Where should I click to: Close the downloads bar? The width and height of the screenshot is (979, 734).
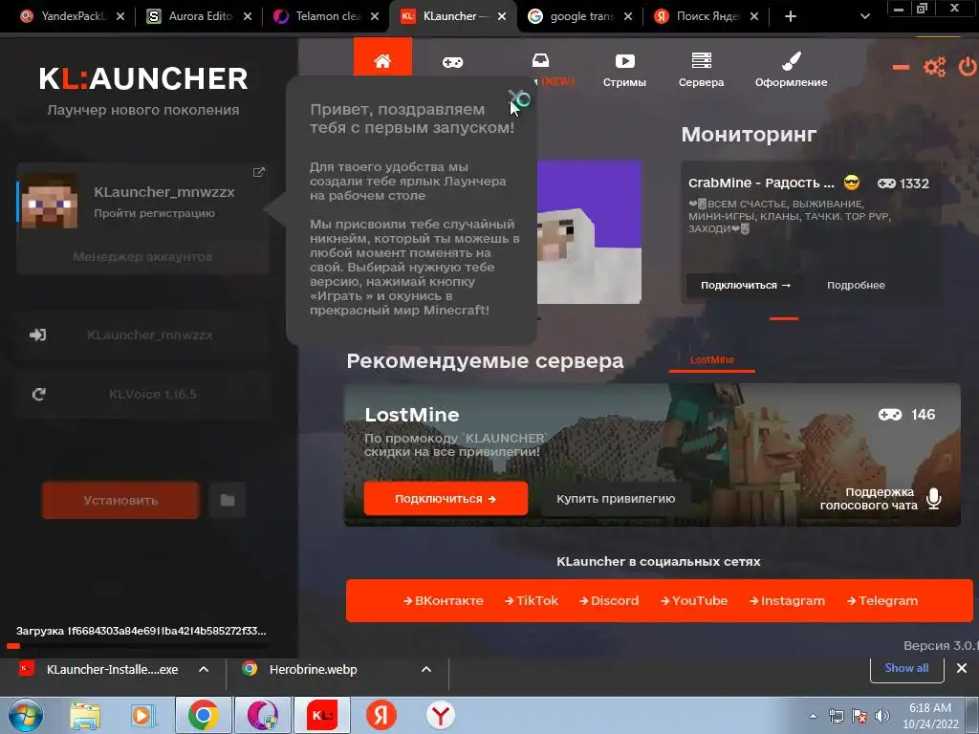pos(962,668)
